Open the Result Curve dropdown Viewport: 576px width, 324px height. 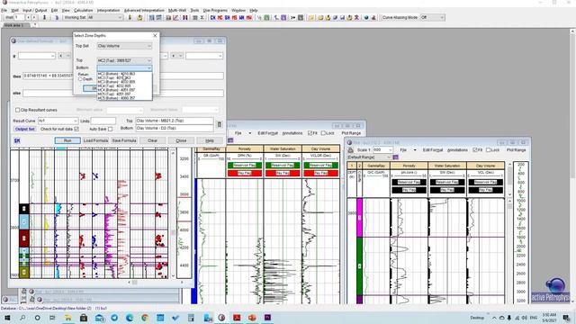coord(58,121)
